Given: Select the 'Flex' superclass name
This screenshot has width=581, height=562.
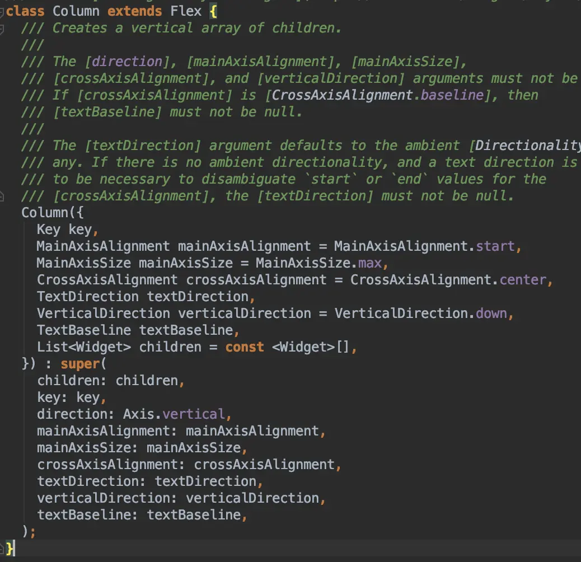Looking at the screenshot, I should (186, 11).
